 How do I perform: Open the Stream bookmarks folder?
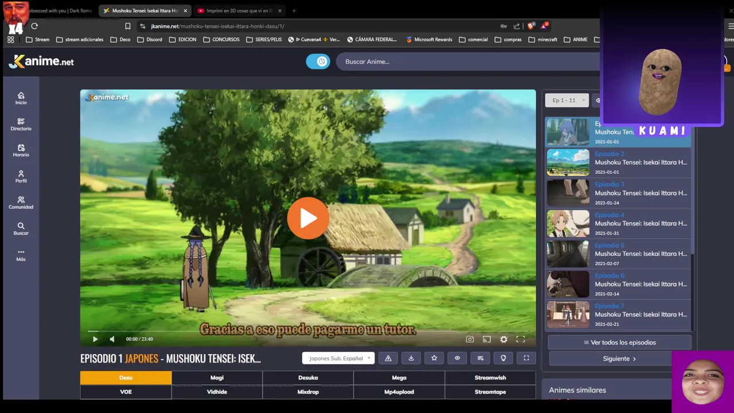(x=38, y=40)
